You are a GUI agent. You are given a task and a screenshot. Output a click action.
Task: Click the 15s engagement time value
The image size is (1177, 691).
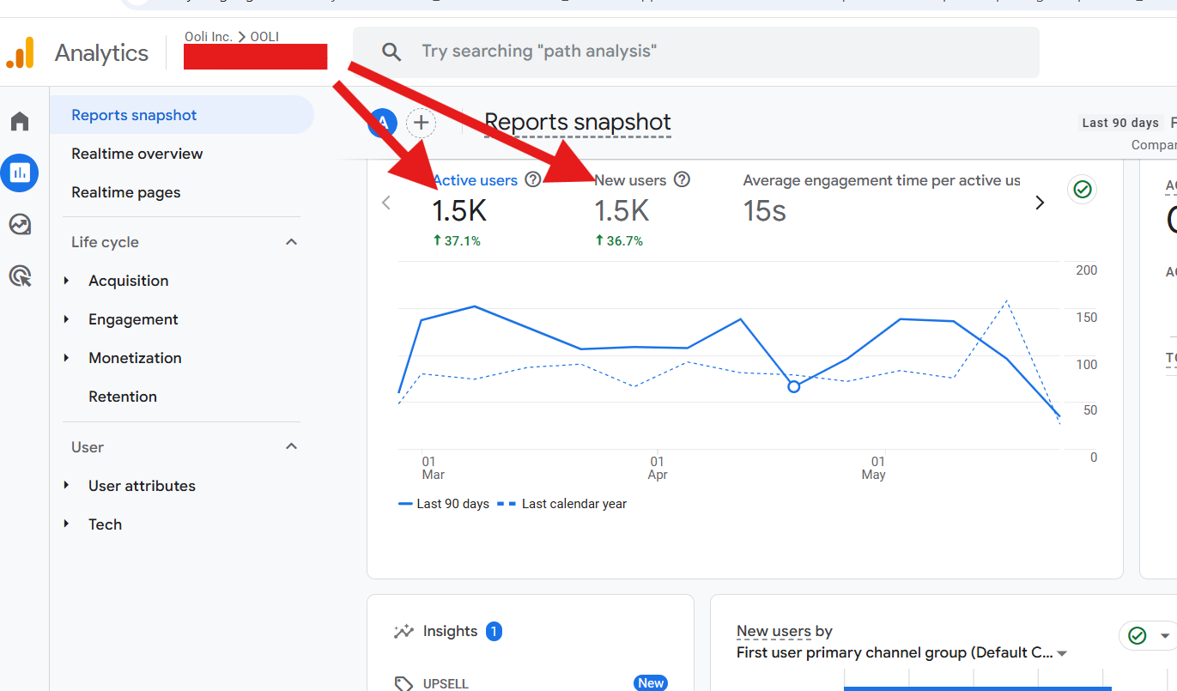click(x=765, y=211)
